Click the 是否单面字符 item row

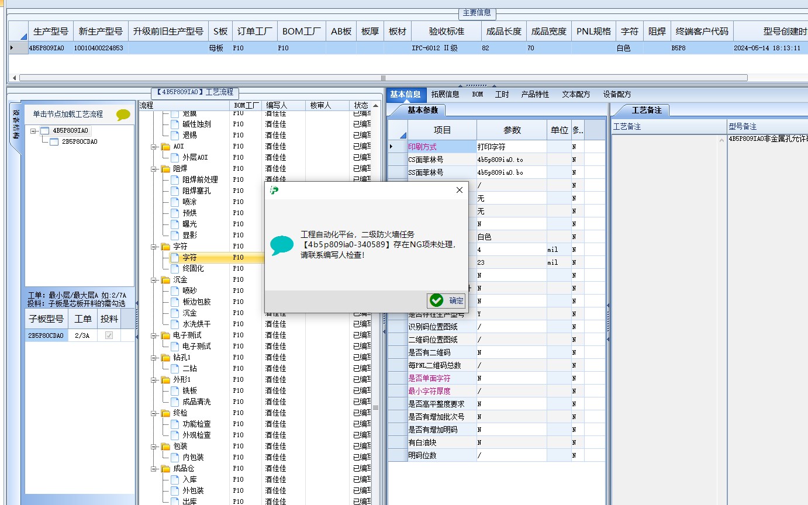[x=442, y=378]
